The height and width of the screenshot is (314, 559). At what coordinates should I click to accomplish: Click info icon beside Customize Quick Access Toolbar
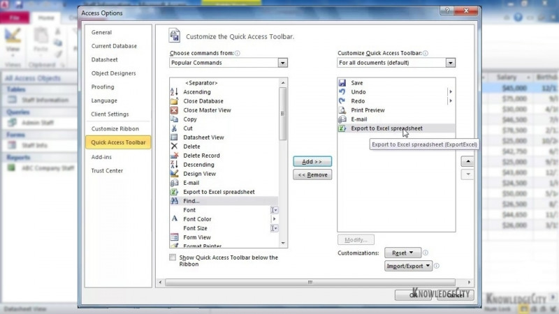click(426, 53)
